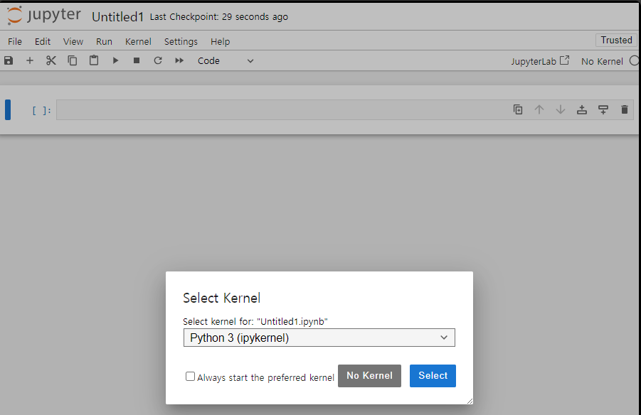Save the notebook with the disk icon

pyautogui.click(x=9, y=61)
